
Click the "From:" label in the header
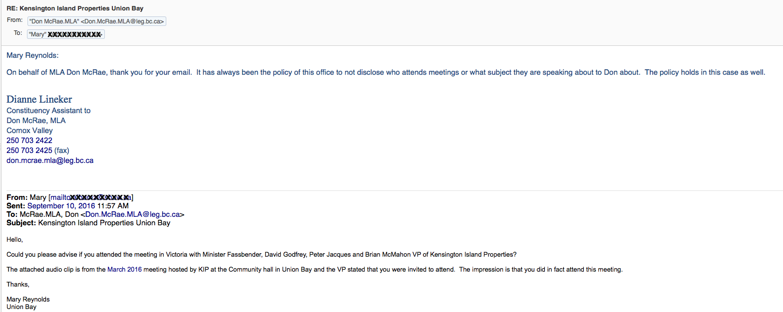(x=15, y=20)
